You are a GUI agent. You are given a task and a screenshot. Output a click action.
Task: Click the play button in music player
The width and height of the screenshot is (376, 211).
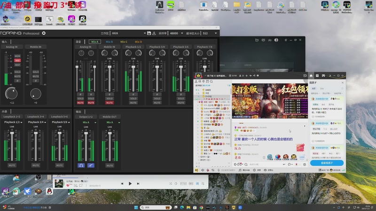130,183
